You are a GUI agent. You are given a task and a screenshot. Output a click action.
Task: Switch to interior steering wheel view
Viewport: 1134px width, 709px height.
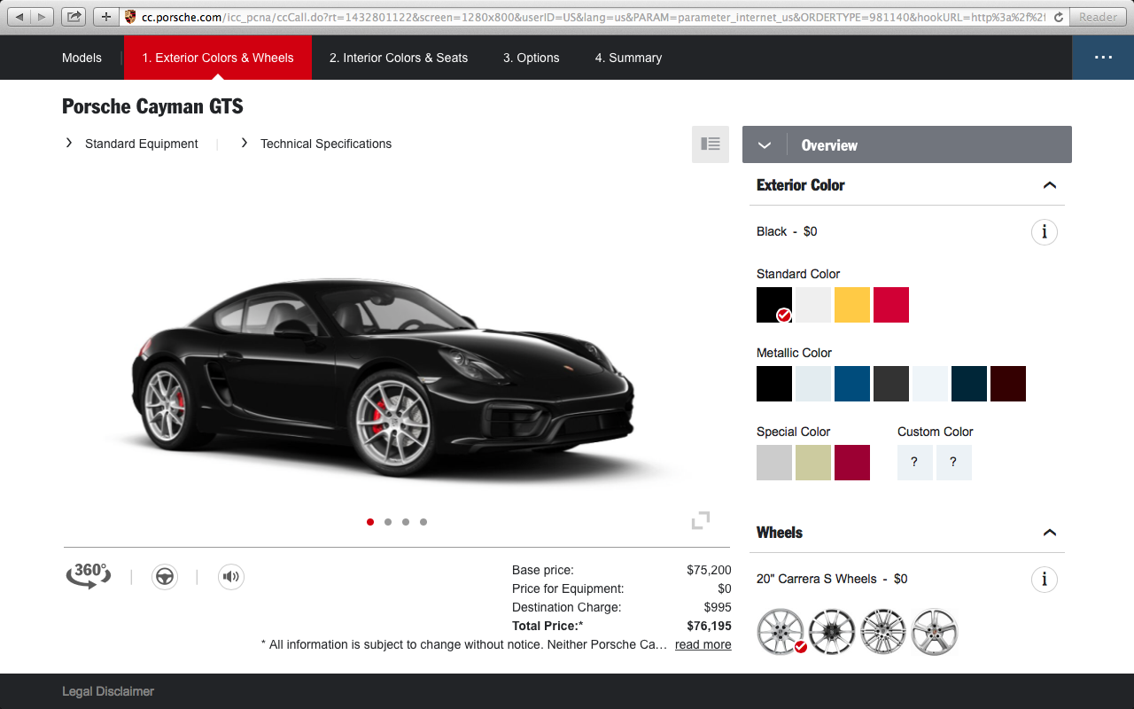(x=165, y=577)
